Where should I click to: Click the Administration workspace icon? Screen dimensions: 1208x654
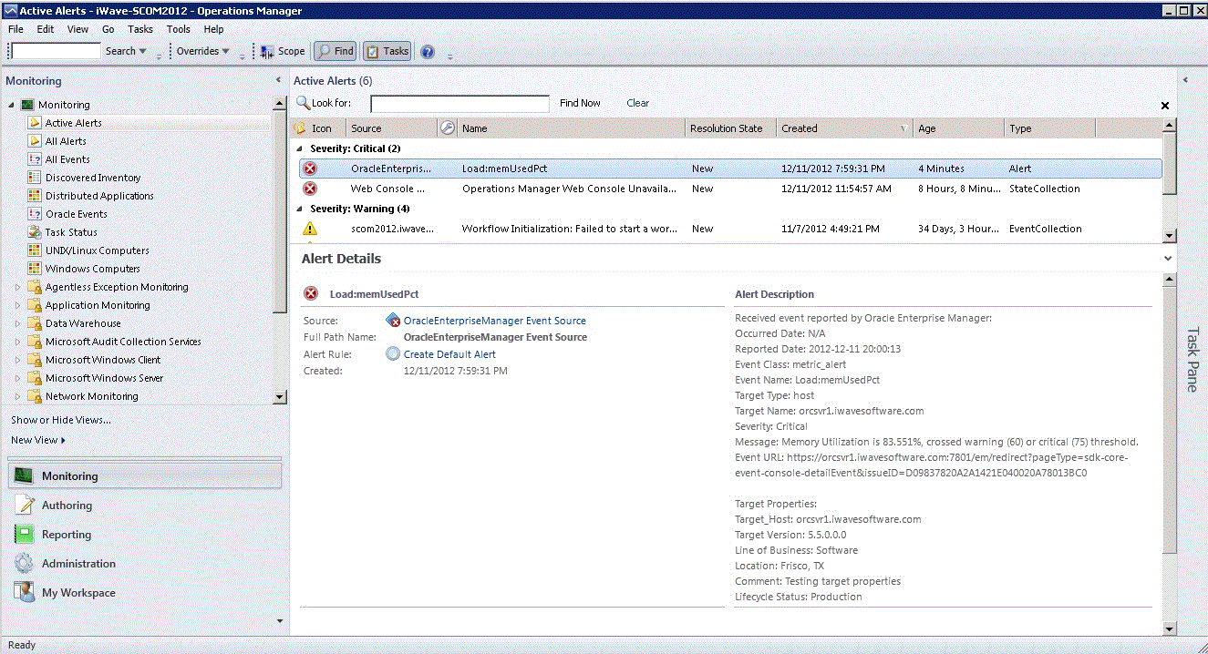(22, 563)
